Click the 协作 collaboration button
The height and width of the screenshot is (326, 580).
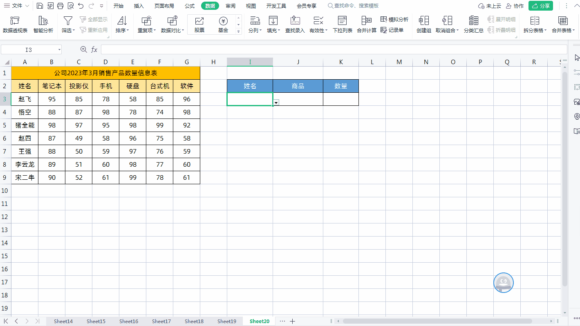[x=515, y=6]
